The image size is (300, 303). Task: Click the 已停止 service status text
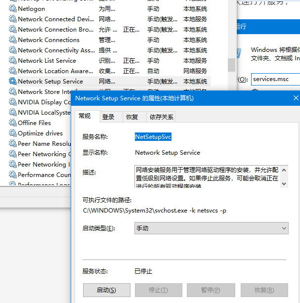[143, 271]
